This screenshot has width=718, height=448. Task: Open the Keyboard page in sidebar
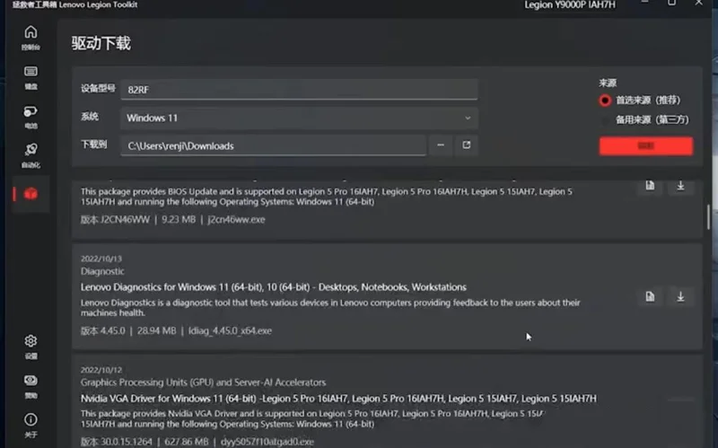tap(31, 77)
